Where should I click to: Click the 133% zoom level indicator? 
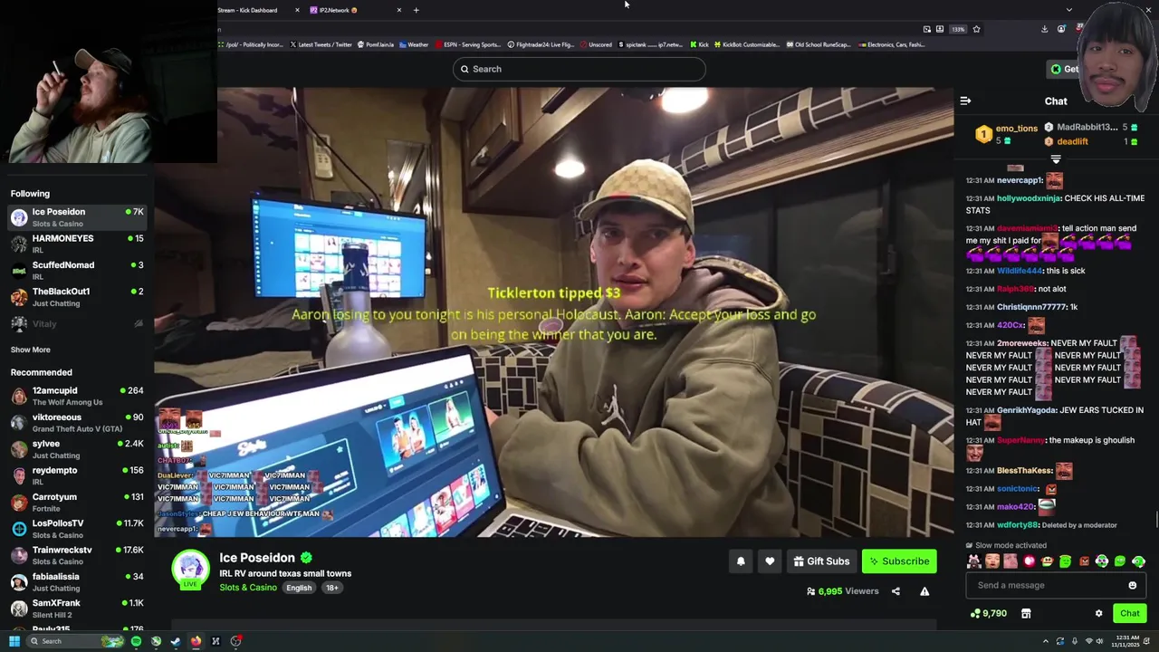click(x=958, y=29)
